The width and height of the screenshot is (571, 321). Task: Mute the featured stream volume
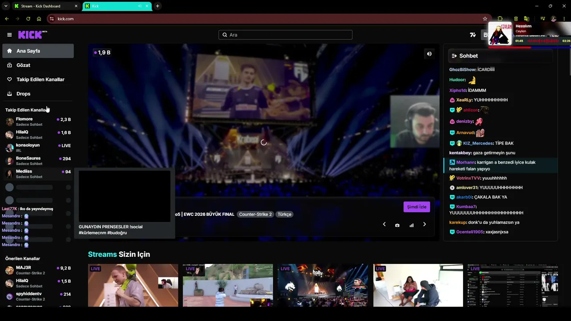click(x=429, y=54)
